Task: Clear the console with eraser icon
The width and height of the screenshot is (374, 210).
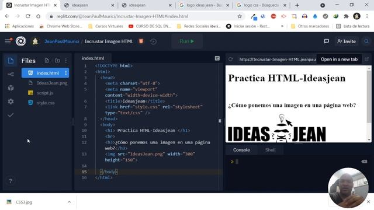Action: pyautogui.click(x=364, y=162)
